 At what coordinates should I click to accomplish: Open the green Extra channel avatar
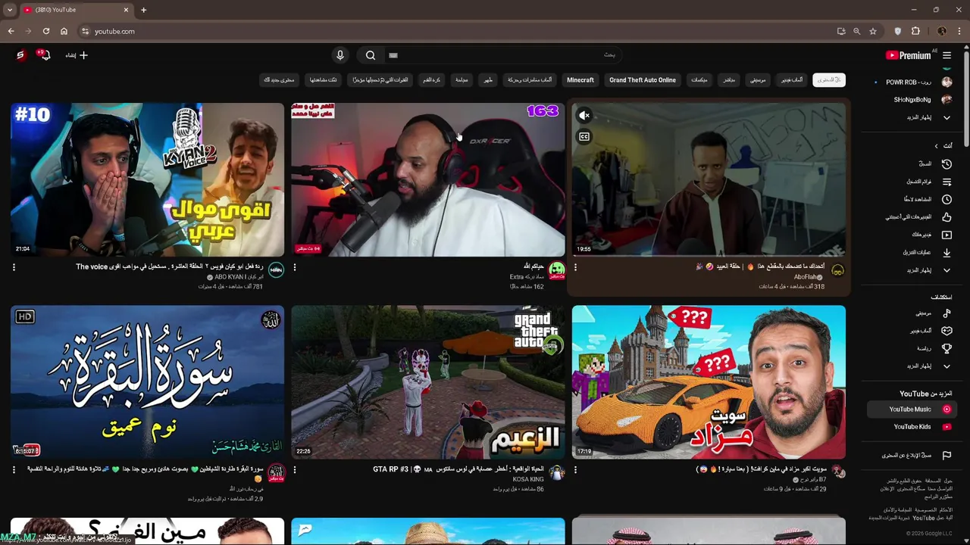tap(557, 270)
